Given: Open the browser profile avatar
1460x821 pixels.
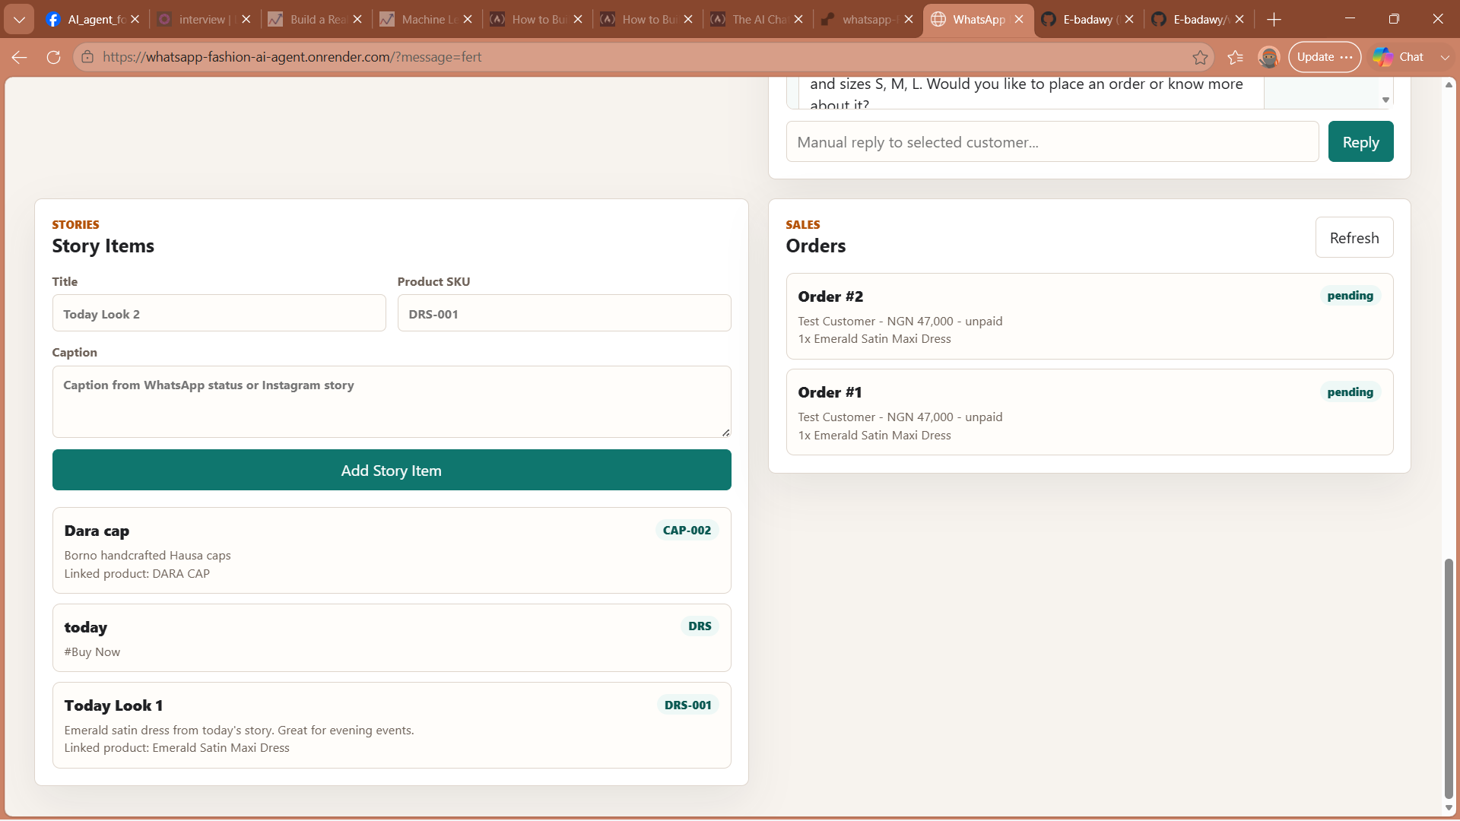Looking at the screenshot, I should (x=1268, y=57).
